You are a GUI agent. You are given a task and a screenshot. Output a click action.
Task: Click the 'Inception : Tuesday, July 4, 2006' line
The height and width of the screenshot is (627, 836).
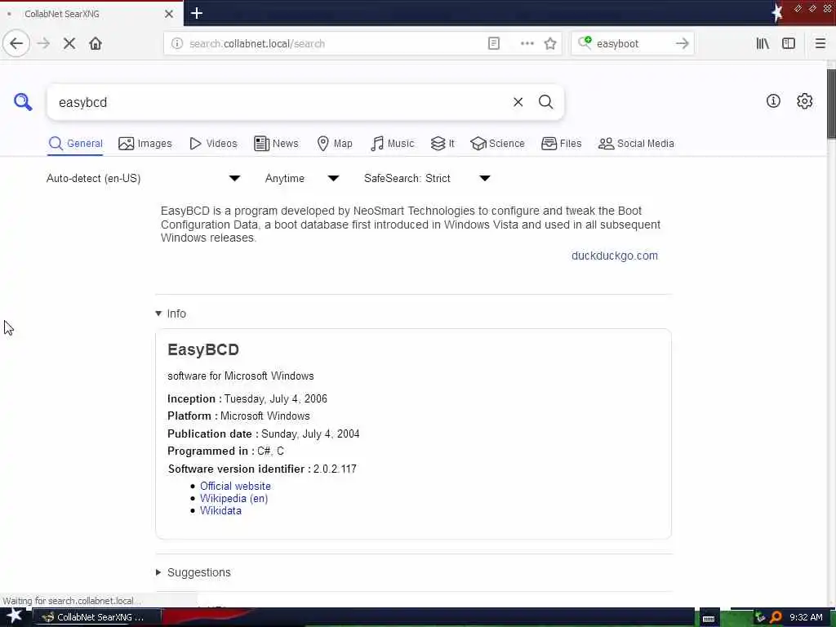tap(247, 398)
